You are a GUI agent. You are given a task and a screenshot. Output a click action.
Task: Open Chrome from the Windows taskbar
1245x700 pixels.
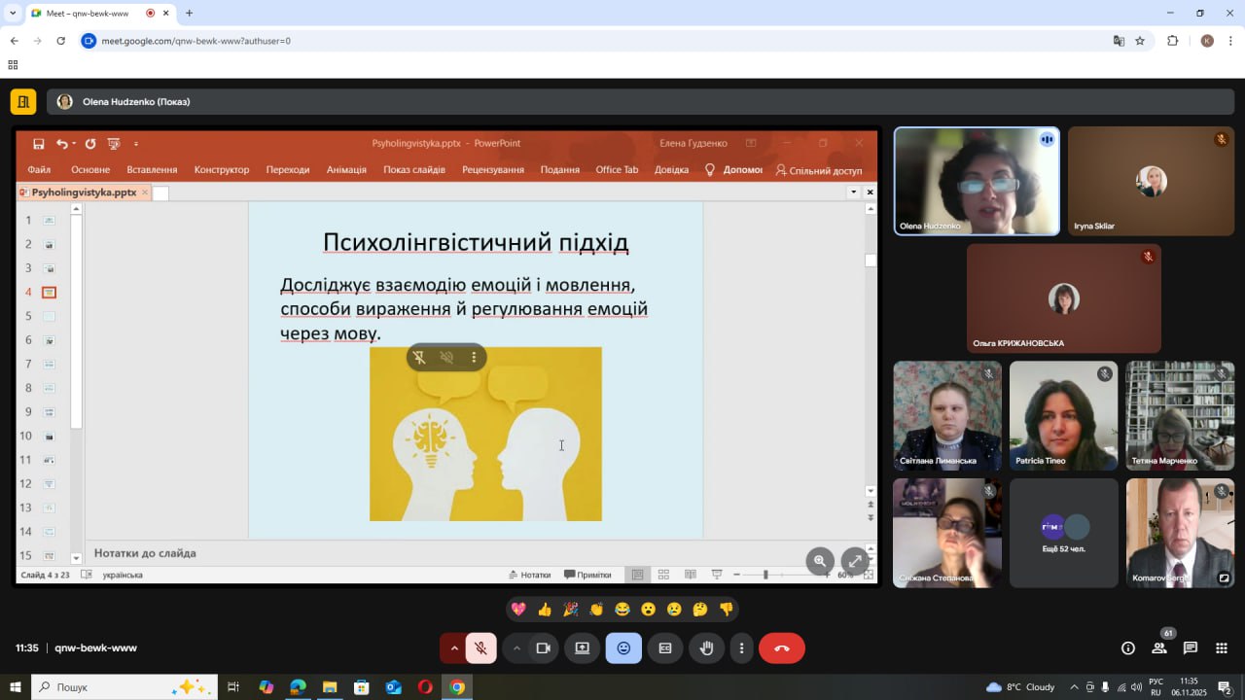(457, 687)
